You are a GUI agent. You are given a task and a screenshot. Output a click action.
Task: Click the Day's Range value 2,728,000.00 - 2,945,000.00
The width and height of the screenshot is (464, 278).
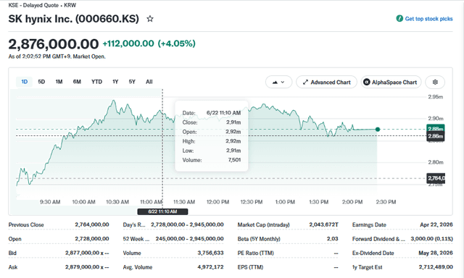coord(187,224)
